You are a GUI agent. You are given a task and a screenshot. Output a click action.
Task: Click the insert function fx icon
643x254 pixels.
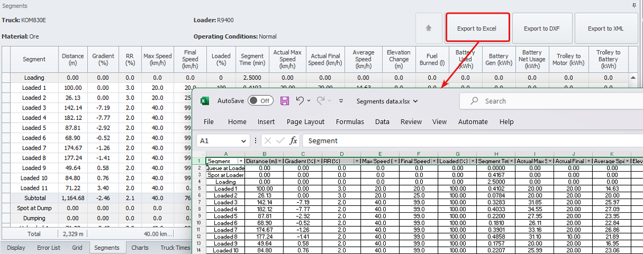(x=293, y=141)
